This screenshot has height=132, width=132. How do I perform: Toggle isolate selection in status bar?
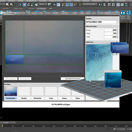coord(108,129)
